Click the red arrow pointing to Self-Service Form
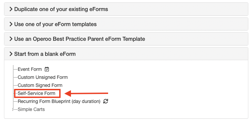The height and width of the screenshot is (122, 252). (86, 93)
